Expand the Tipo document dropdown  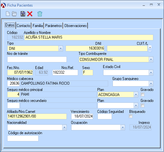[x=61, y=49]
